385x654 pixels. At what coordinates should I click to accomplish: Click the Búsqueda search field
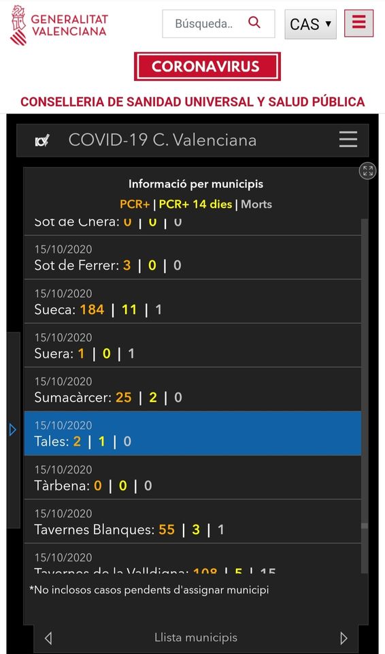(x=218, y=24)
